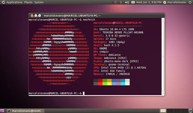Open the messaging envelope indicator
Screen dimensions: 193x113
tap(133, 2)
